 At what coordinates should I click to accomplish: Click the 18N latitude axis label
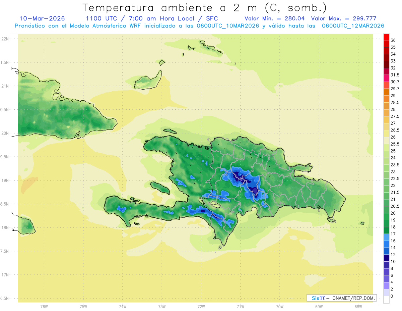click(x=5, y=228)
